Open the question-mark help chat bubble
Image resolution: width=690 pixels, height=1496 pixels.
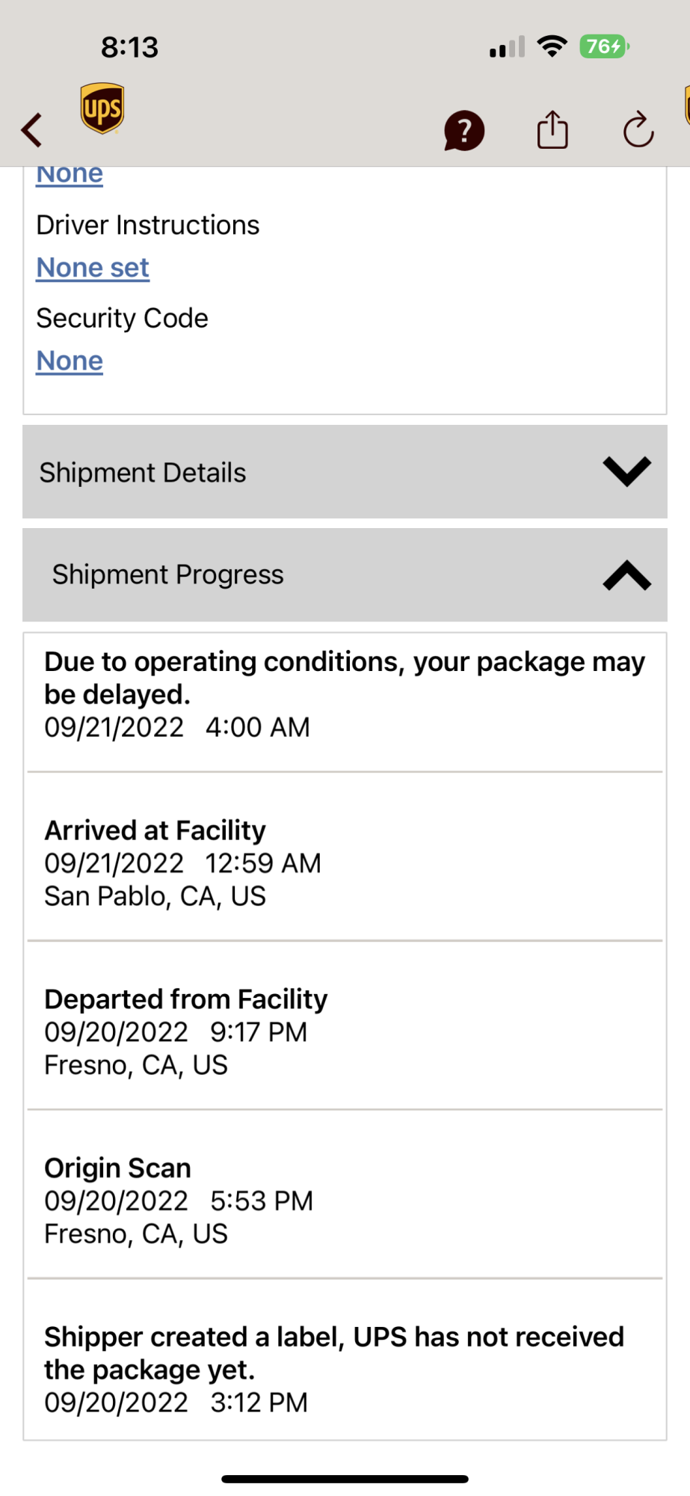(x=464, y=131)
